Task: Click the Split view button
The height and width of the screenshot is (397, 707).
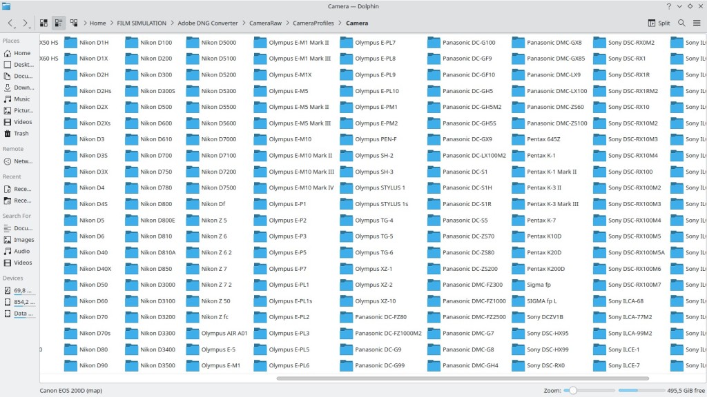Action: 659,23
